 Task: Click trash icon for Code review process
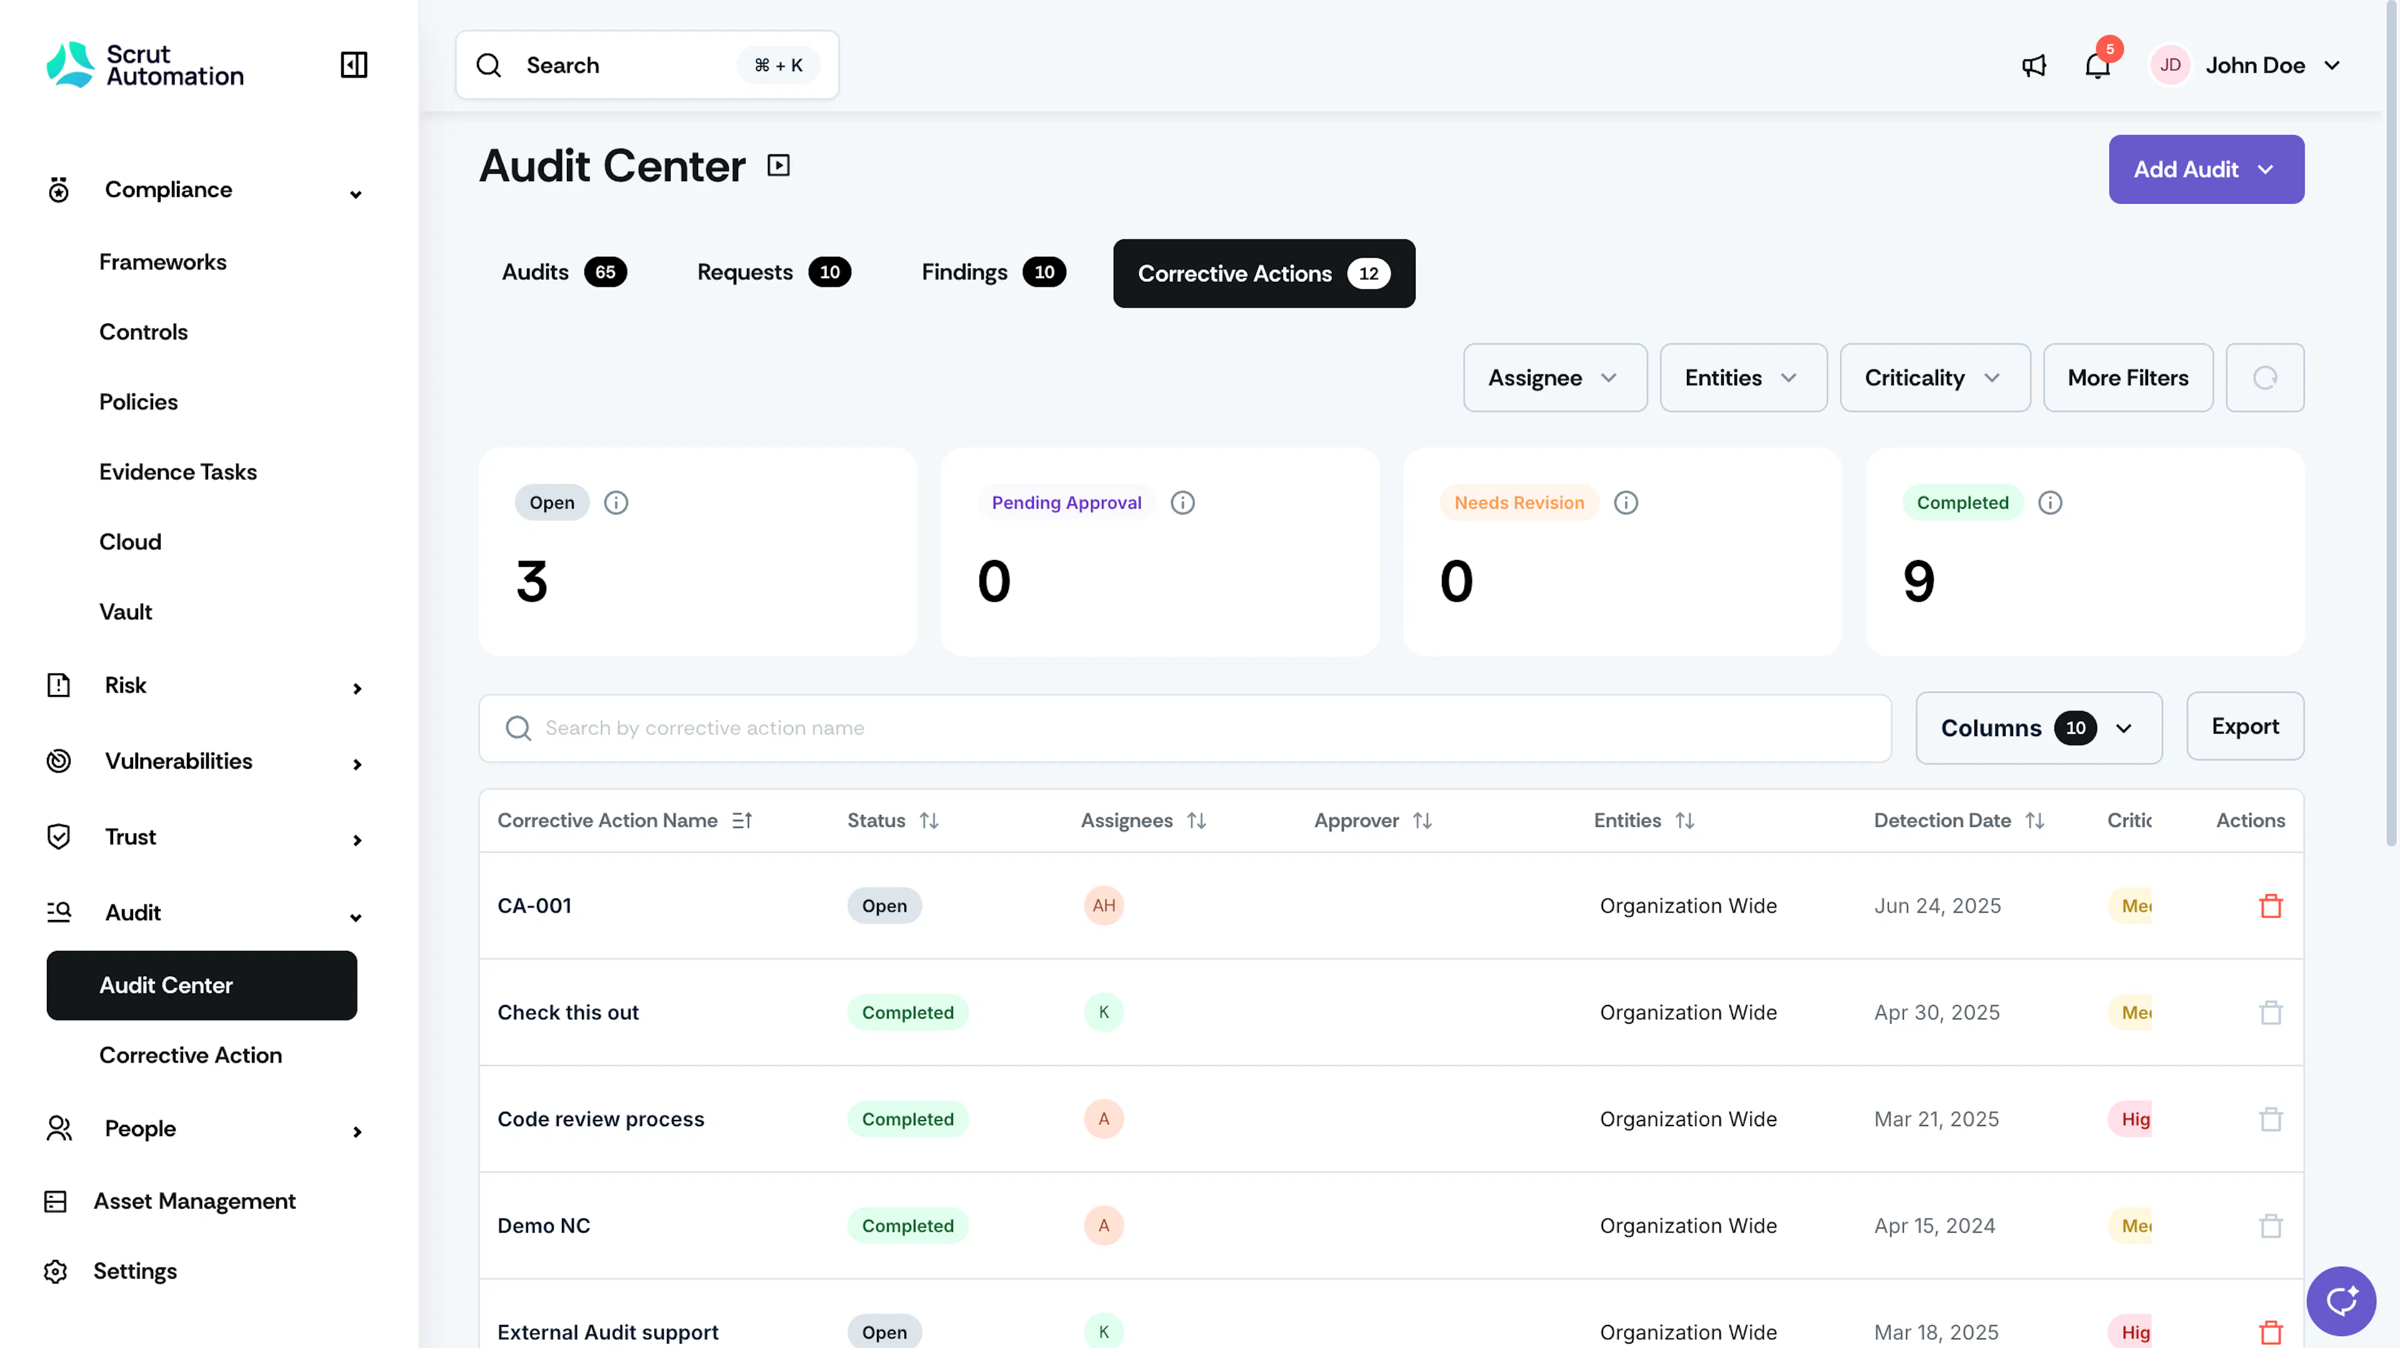coord(2271,1119)
